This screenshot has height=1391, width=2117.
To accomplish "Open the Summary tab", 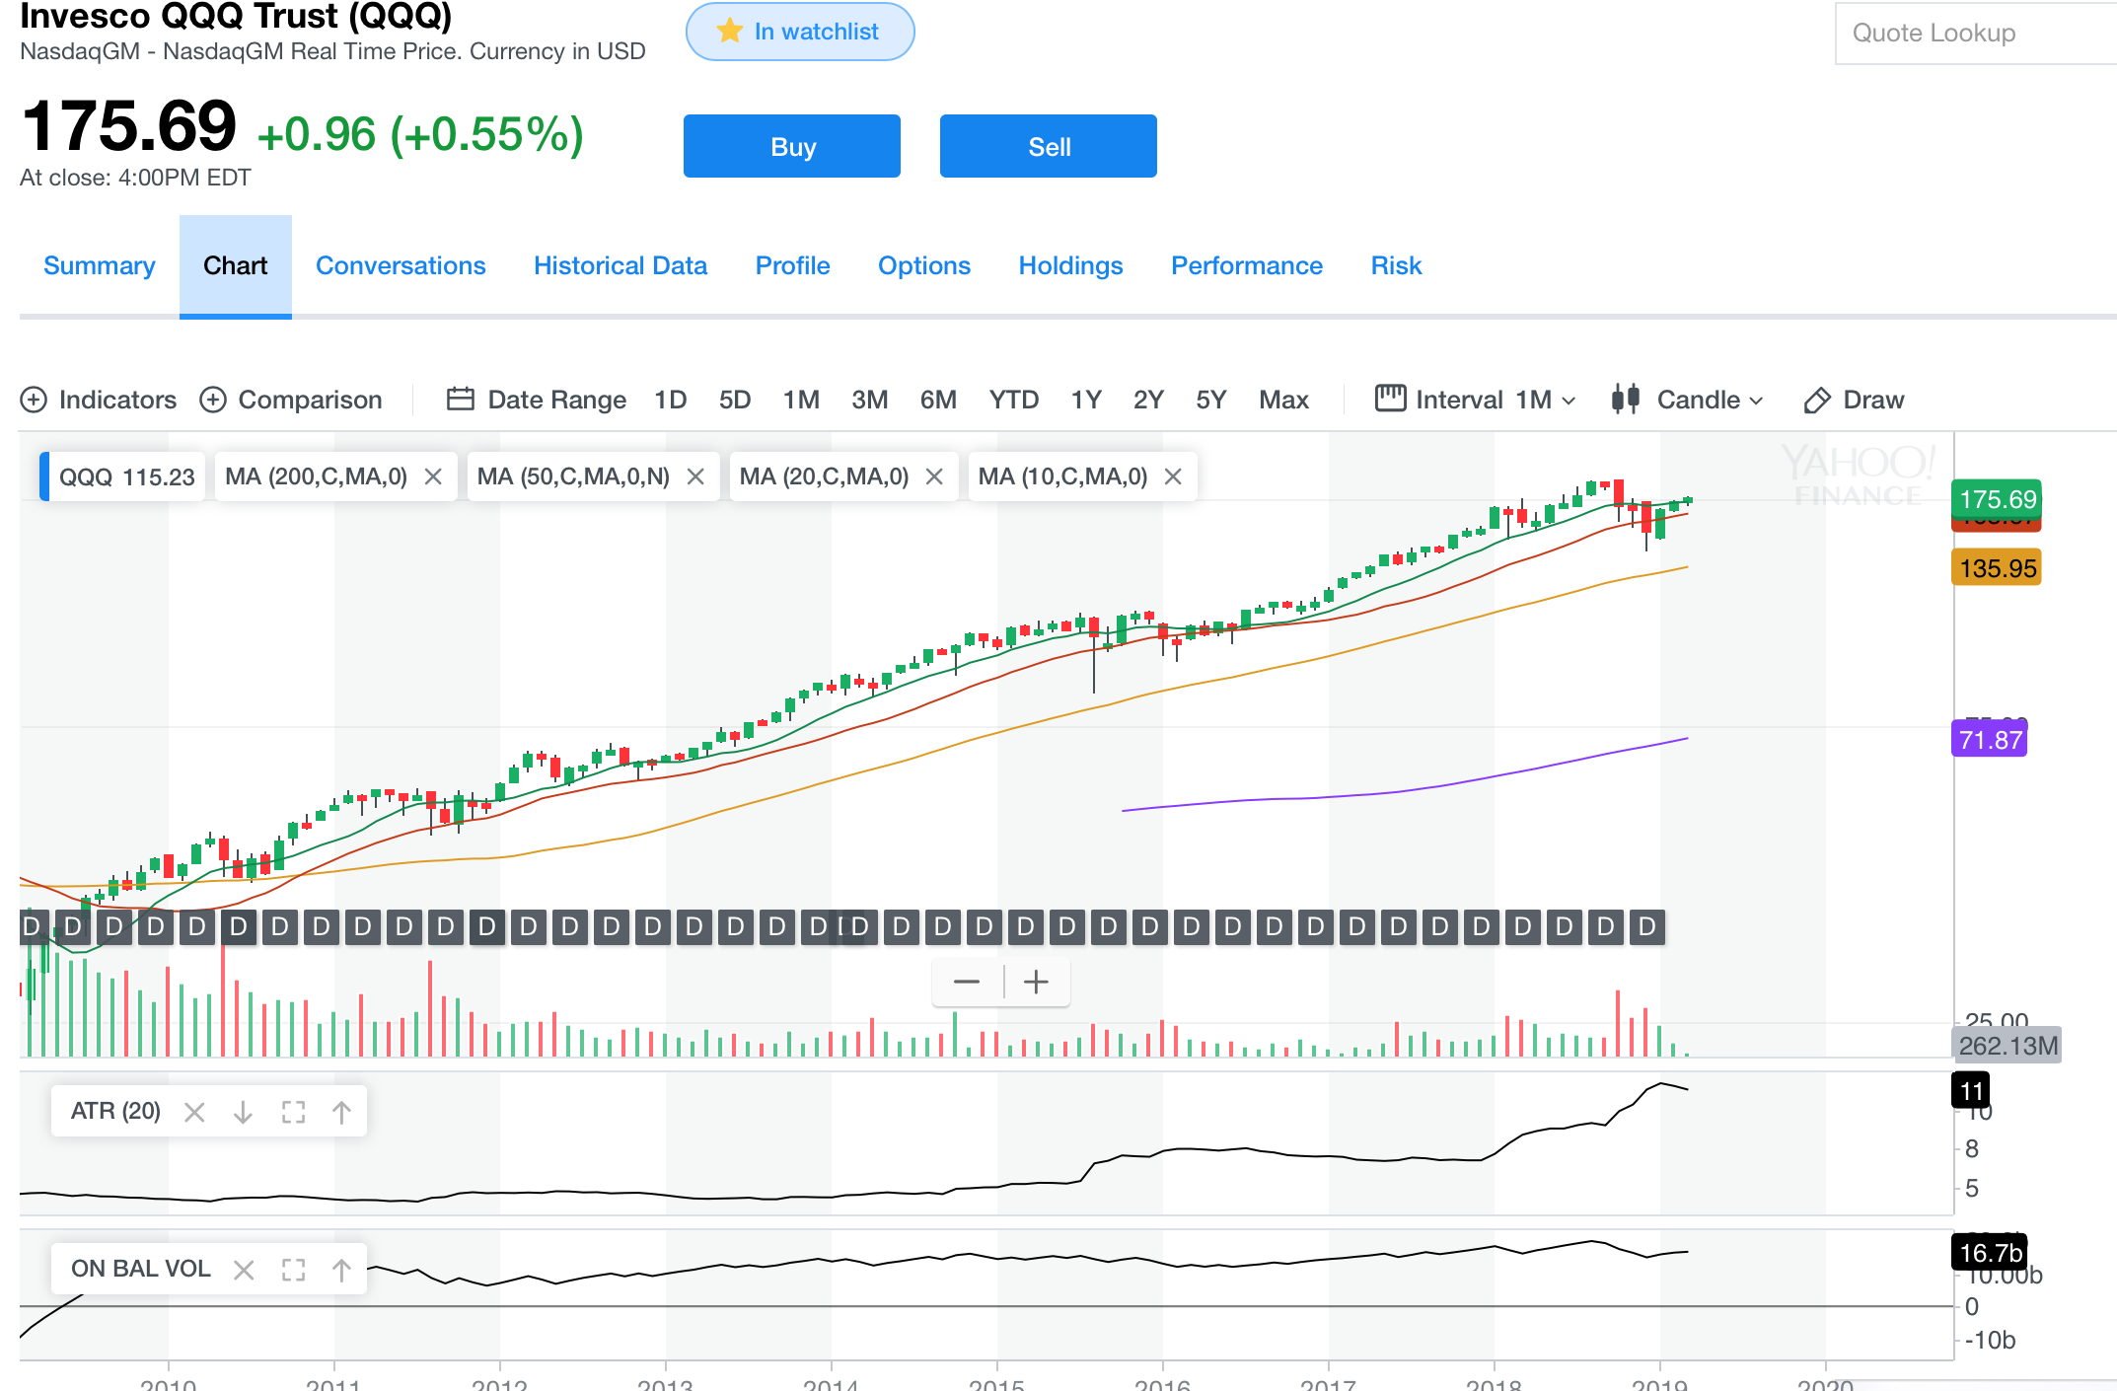I will tap(100, 265).
